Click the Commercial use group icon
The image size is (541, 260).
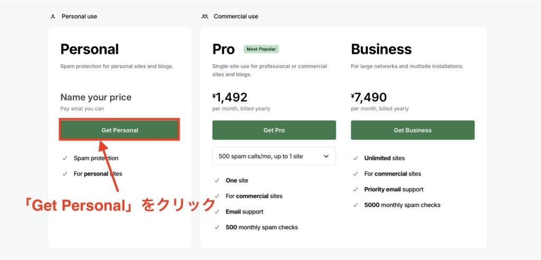point(205,16)
